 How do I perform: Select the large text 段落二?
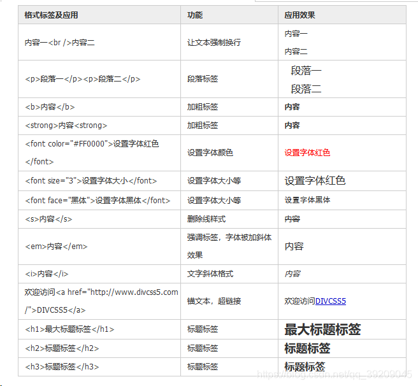[306, 89]
